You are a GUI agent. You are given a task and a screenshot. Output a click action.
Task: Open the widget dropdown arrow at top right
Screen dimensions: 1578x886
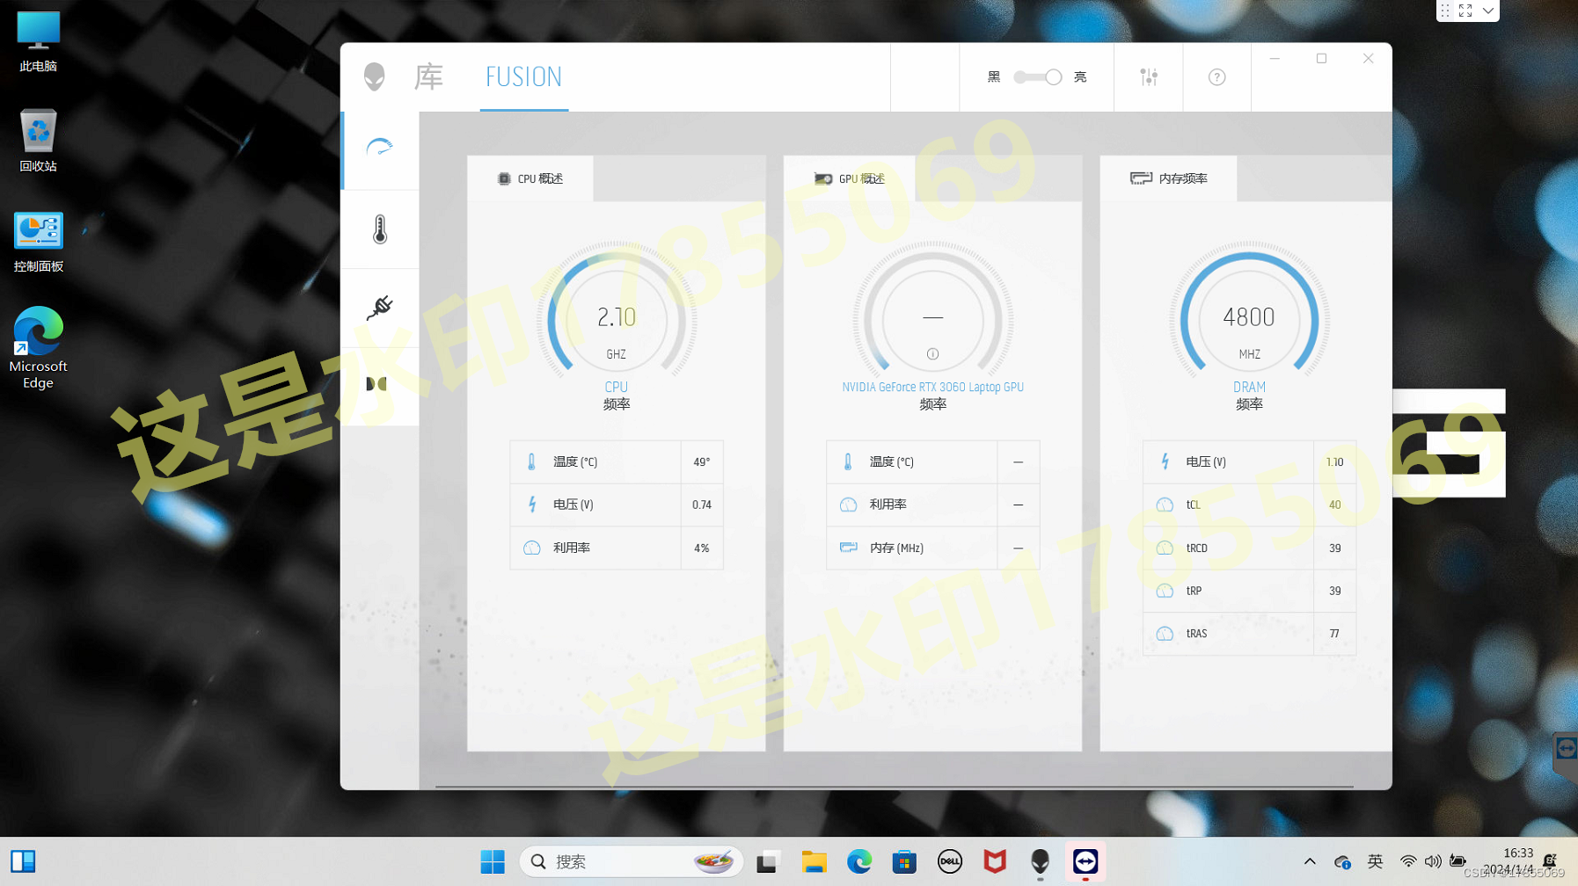point(1487,11)
